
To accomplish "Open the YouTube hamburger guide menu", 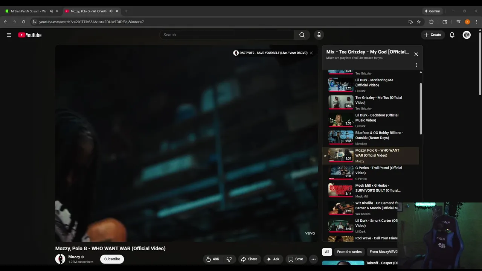I will (9, 35).
